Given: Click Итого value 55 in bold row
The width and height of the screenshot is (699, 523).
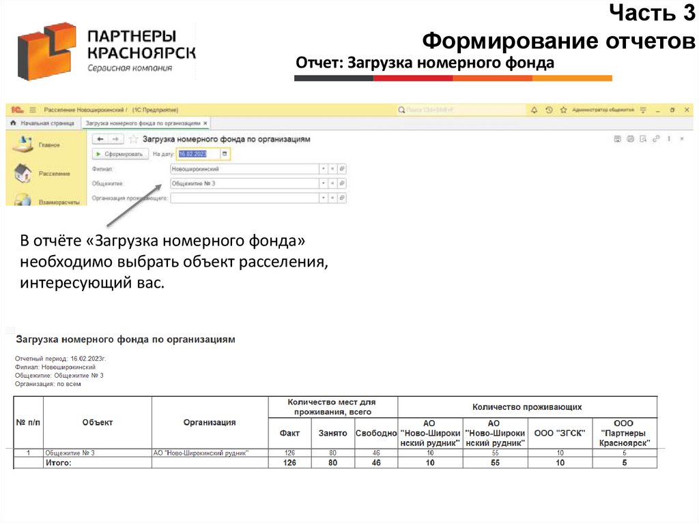Looking at the screenshot, I should click(495, 463).
